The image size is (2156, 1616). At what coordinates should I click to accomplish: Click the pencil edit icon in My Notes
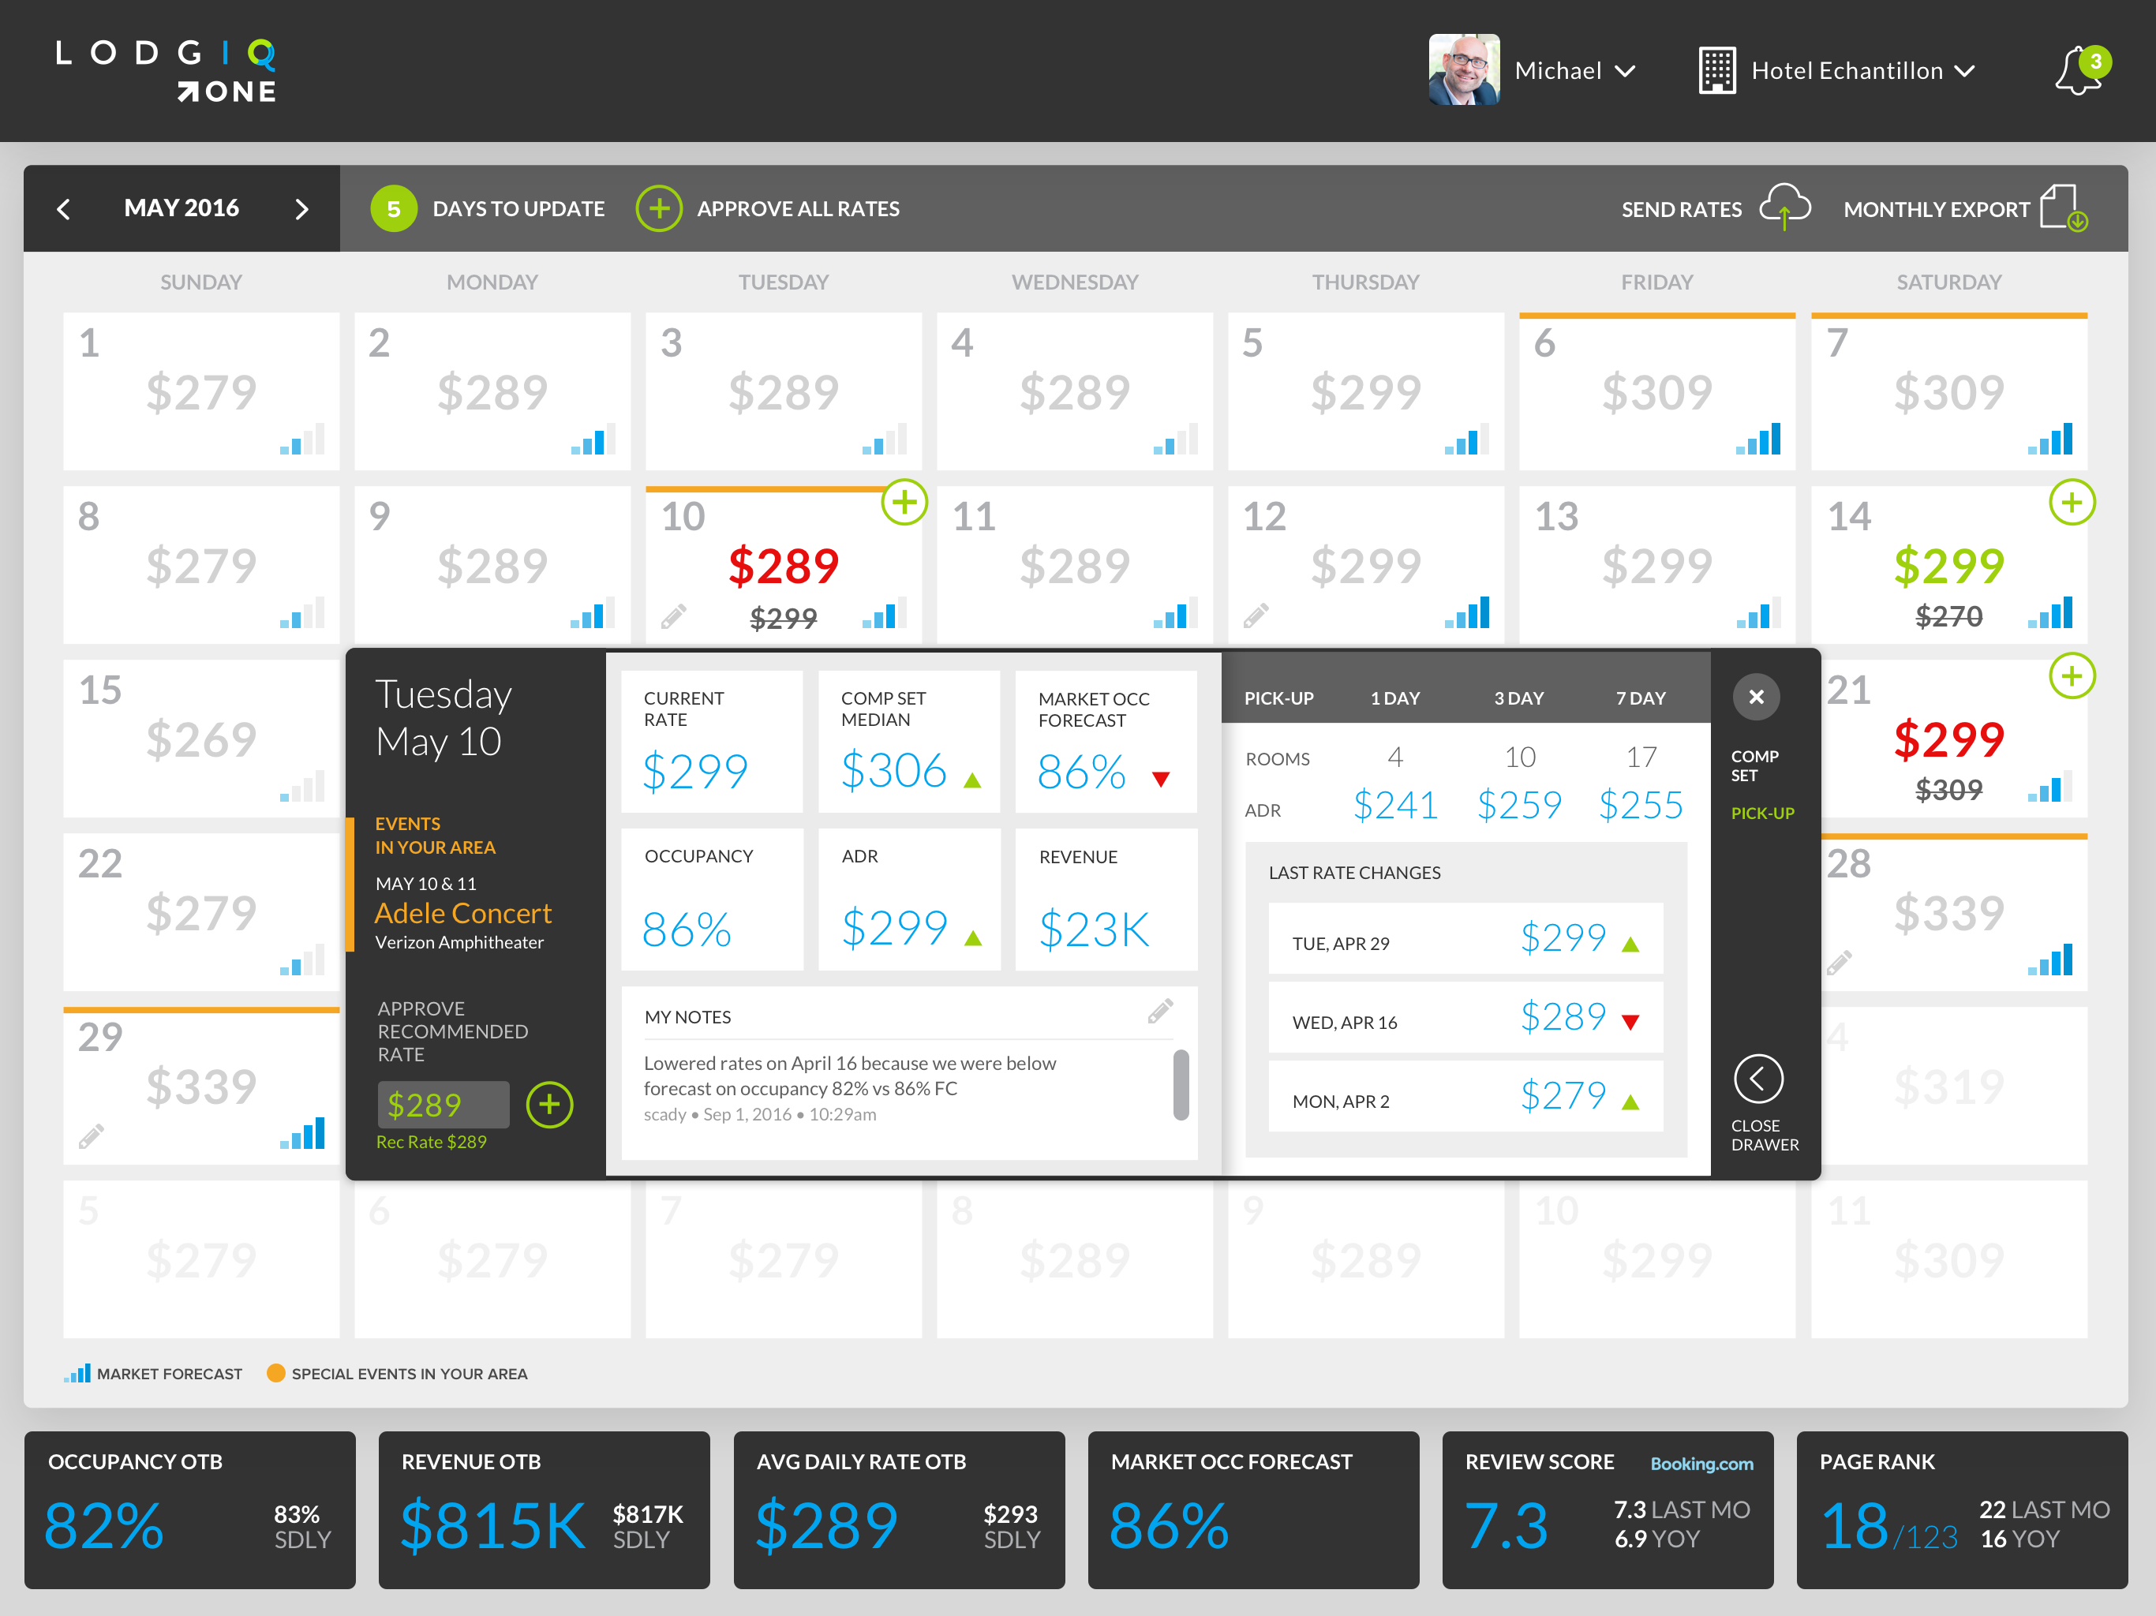1160,1011
